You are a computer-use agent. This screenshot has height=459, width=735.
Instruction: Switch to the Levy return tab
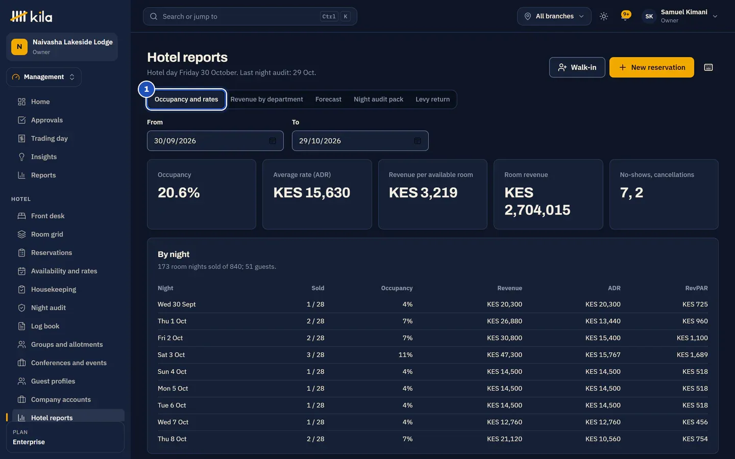[x=432, y=99]
